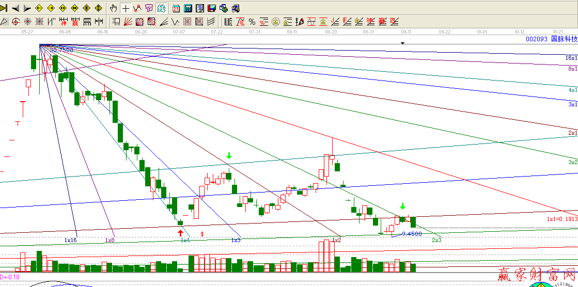Select the circled 金 golden ratio tool

[275, 22]
